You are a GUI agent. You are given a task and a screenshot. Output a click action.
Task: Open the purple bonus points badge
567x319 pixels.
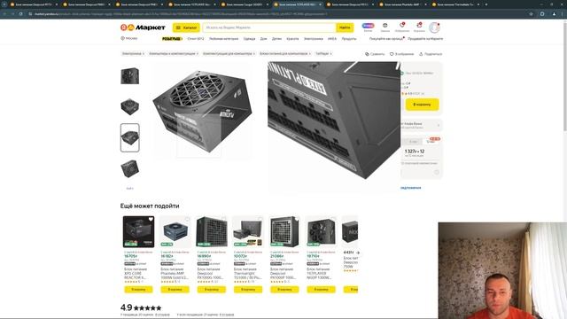(x=369, y=26)
